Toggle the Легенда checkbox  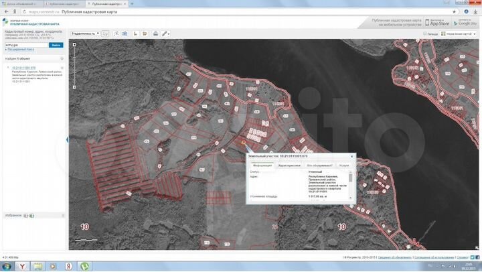click(x=424, y=33)
